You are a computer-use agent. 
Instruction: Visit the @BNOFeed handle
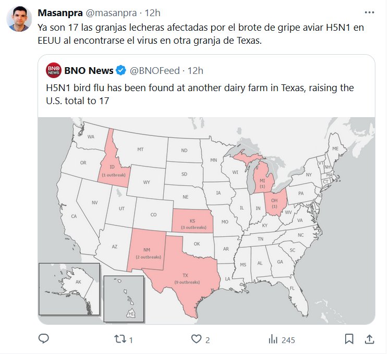point(155,70)
